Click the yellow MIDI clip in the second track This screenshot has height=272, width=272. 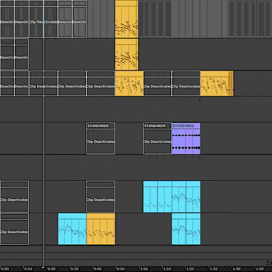pos(126,54)
